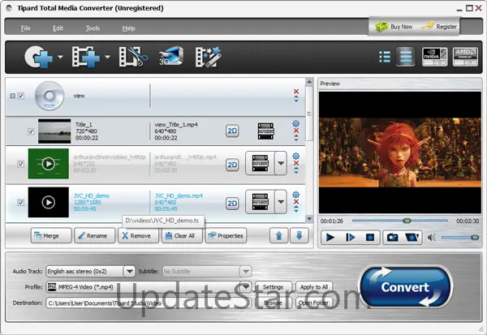Open the video Edit effects tool
487x335 pixels.
(208, 57)
